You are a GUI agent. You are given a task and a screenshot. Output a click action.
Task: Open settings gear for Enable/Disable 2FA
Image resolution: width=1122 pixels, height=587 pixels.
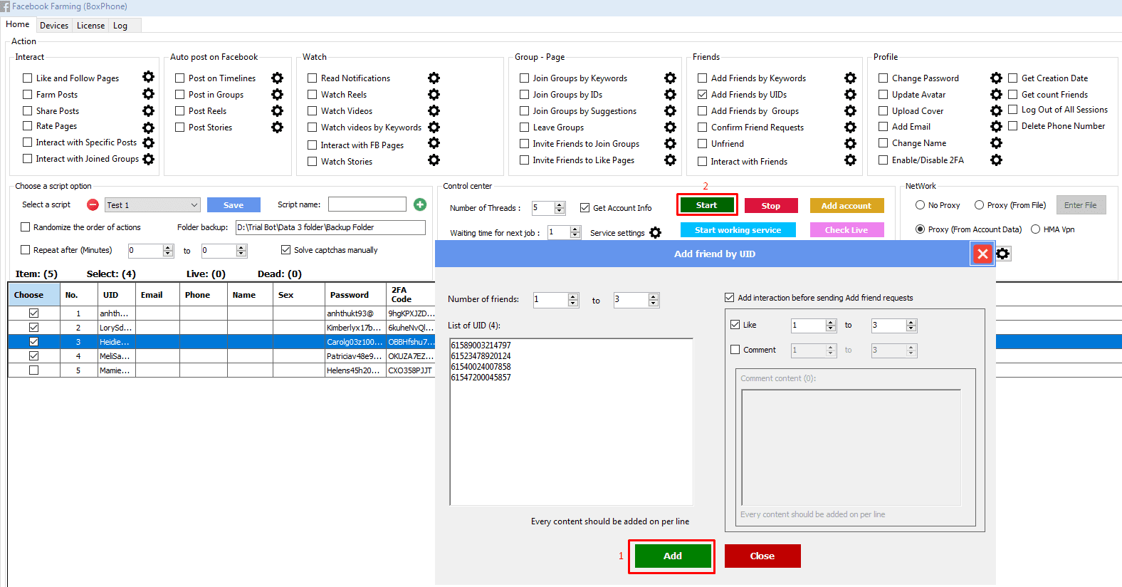[996, 160]
